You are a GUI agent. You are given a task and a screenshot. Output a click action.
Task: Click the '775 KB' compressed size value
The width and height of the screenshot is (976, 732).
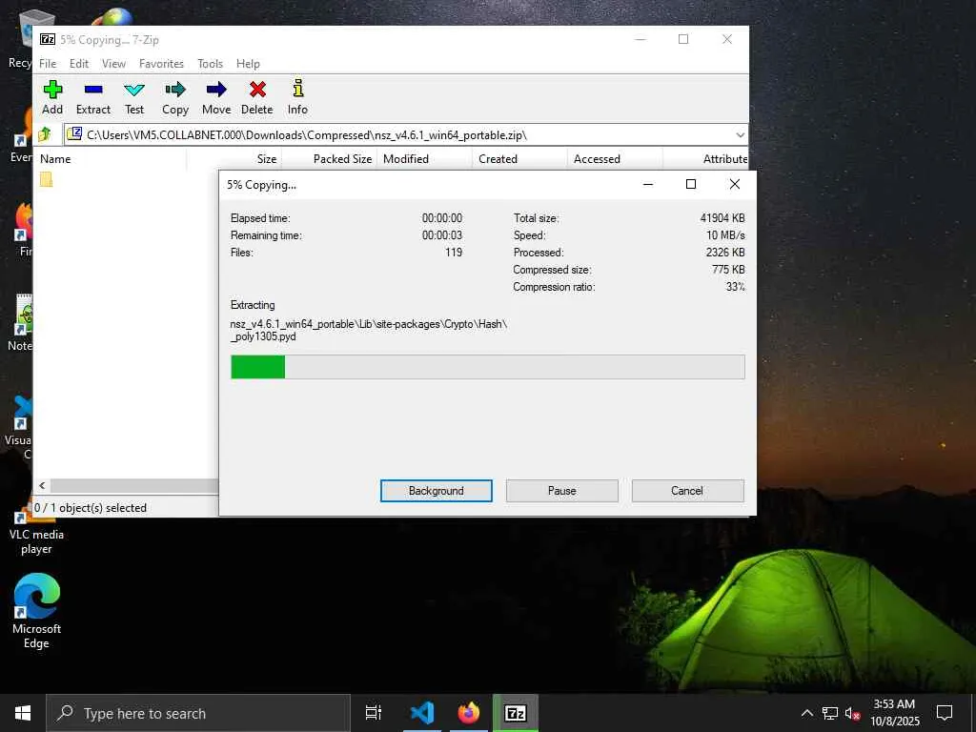tap(728, 270)
